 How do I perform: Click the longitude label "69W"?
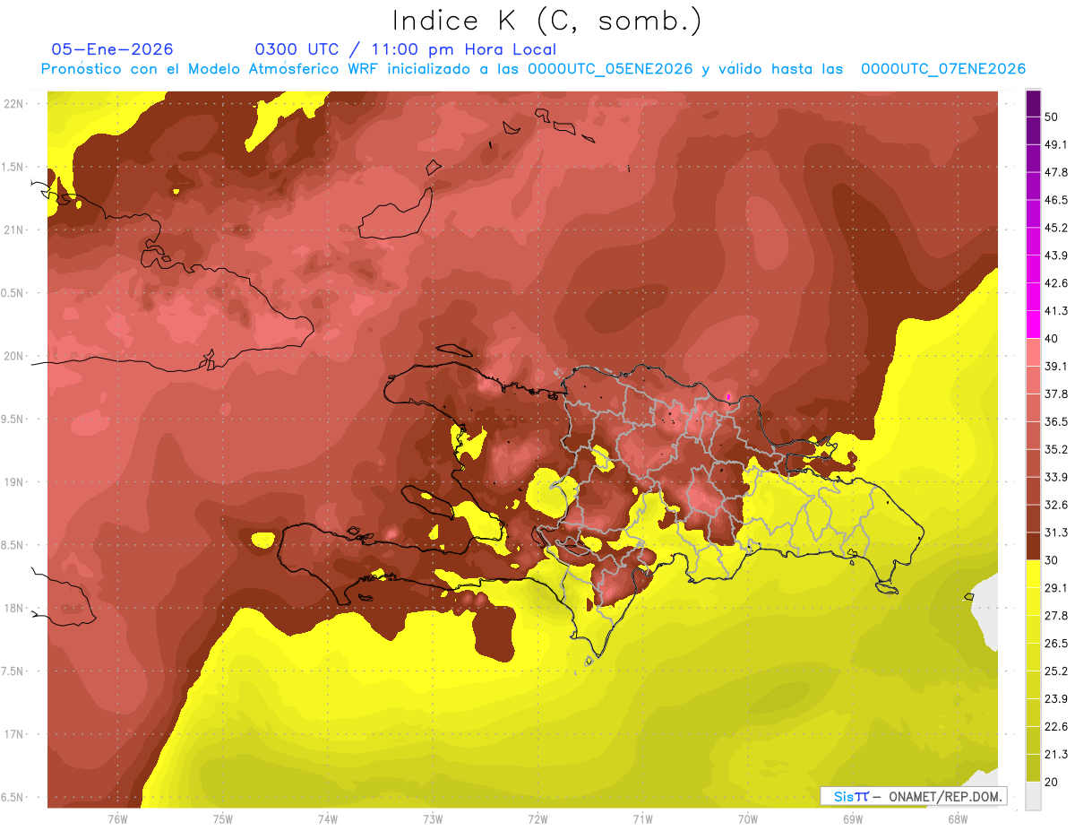pyautogui.click(x=852, y=819)
